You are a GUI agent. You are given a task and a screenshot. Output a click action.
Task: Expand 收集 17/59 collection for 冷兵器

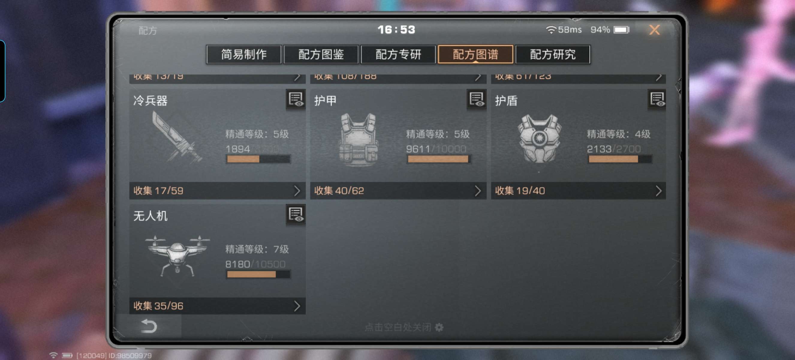pyautogui.click(x=218, y=191)
